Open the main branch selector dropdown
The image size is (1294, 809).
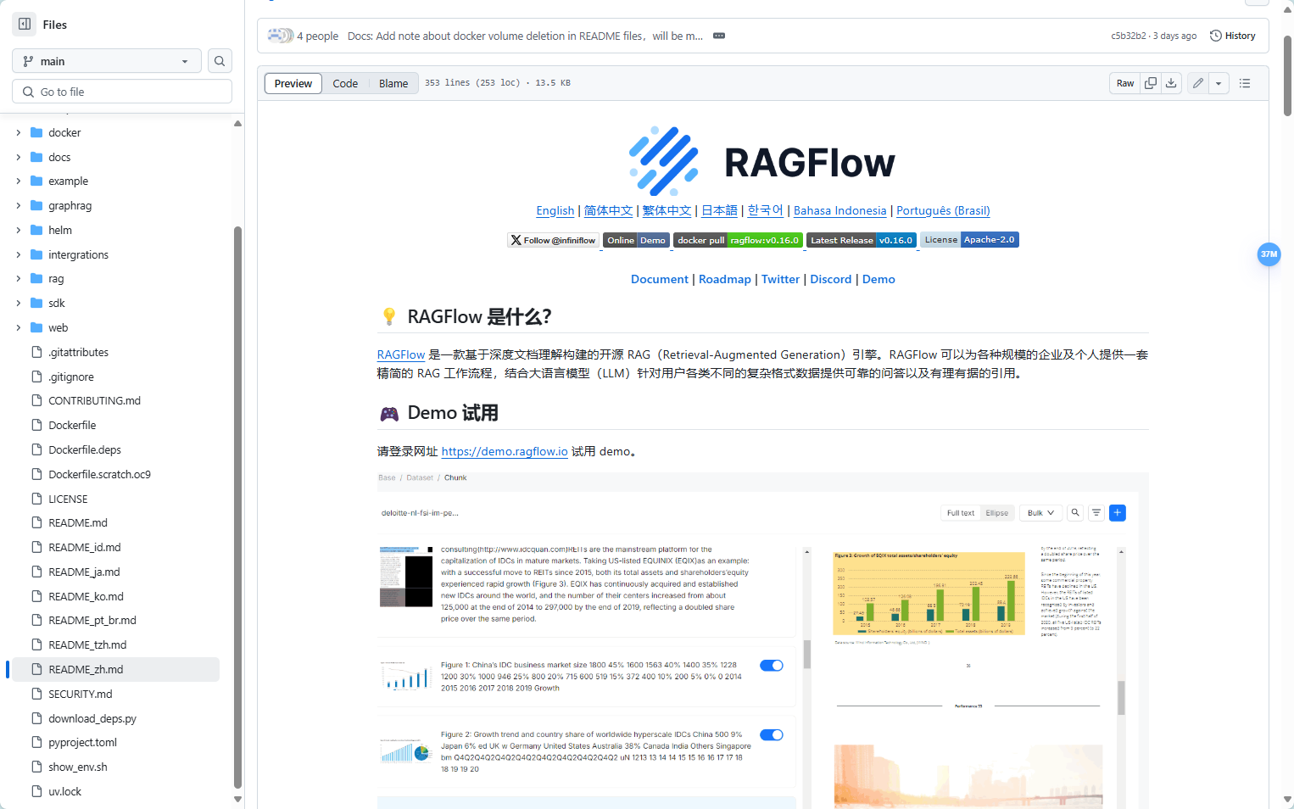(107, 61)
